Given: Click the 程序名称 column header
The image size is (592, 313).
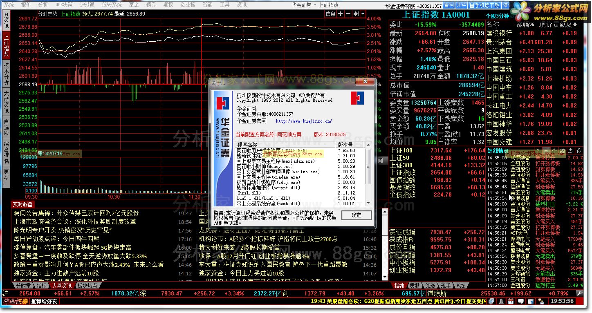Looking at the screenshot, I should coord(286,145).
